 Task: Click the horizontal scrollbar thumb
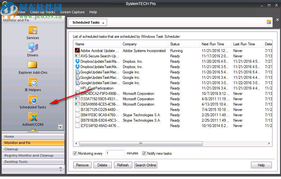pos(141,143)
